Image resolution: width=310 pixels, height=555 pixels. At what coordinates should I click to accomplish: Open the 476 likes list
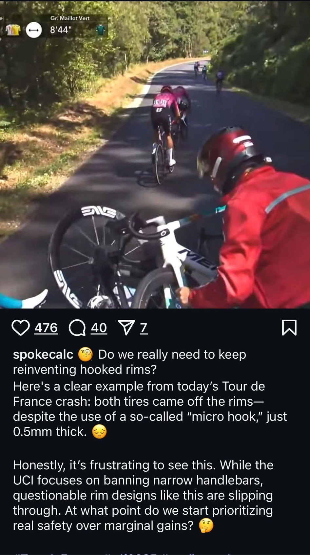coord(46,328)
